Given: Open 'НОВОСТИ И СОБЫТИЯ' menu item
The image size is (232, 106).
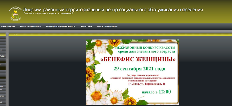Looking at the screenshot, I should 107,26.
